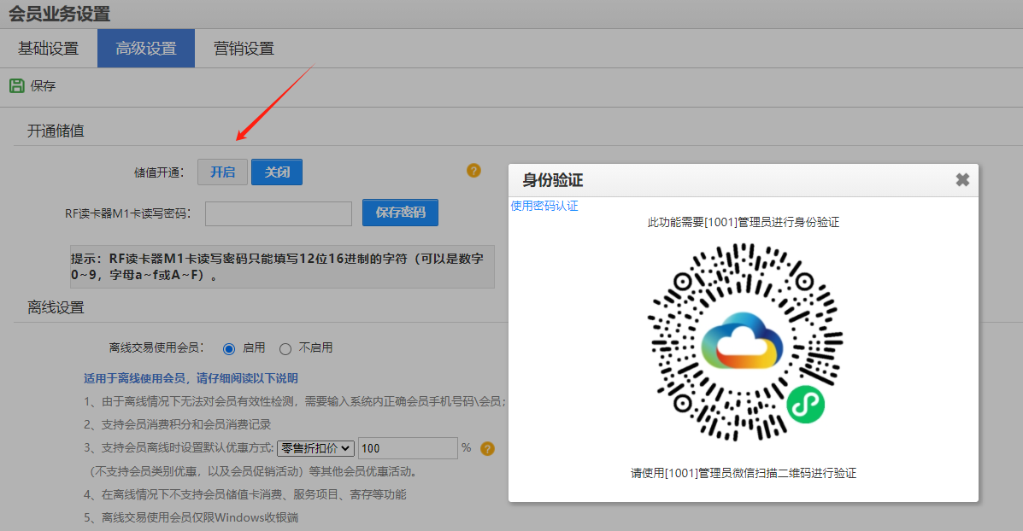Image resolution: width=1023 pixels, height=531 pixels.
Task: Turn on 储值开通 with 开启 button
Action: point(222,172)
